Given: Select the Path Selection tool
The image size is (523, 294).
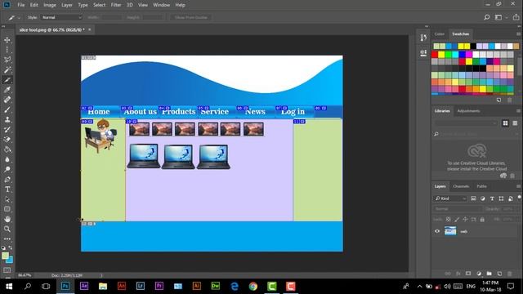Looking at the screenshot, I should click(x=7, y=199).
